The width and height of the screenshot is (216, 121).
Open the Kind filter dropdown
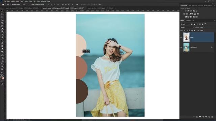(185, 24)
